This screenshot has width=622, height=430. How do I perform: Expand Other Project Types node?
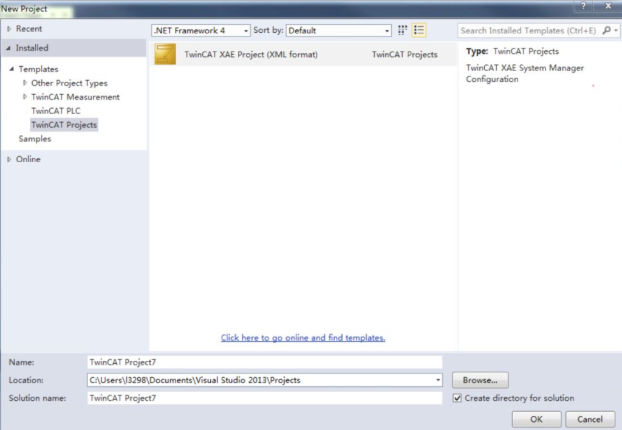[24, 83]
